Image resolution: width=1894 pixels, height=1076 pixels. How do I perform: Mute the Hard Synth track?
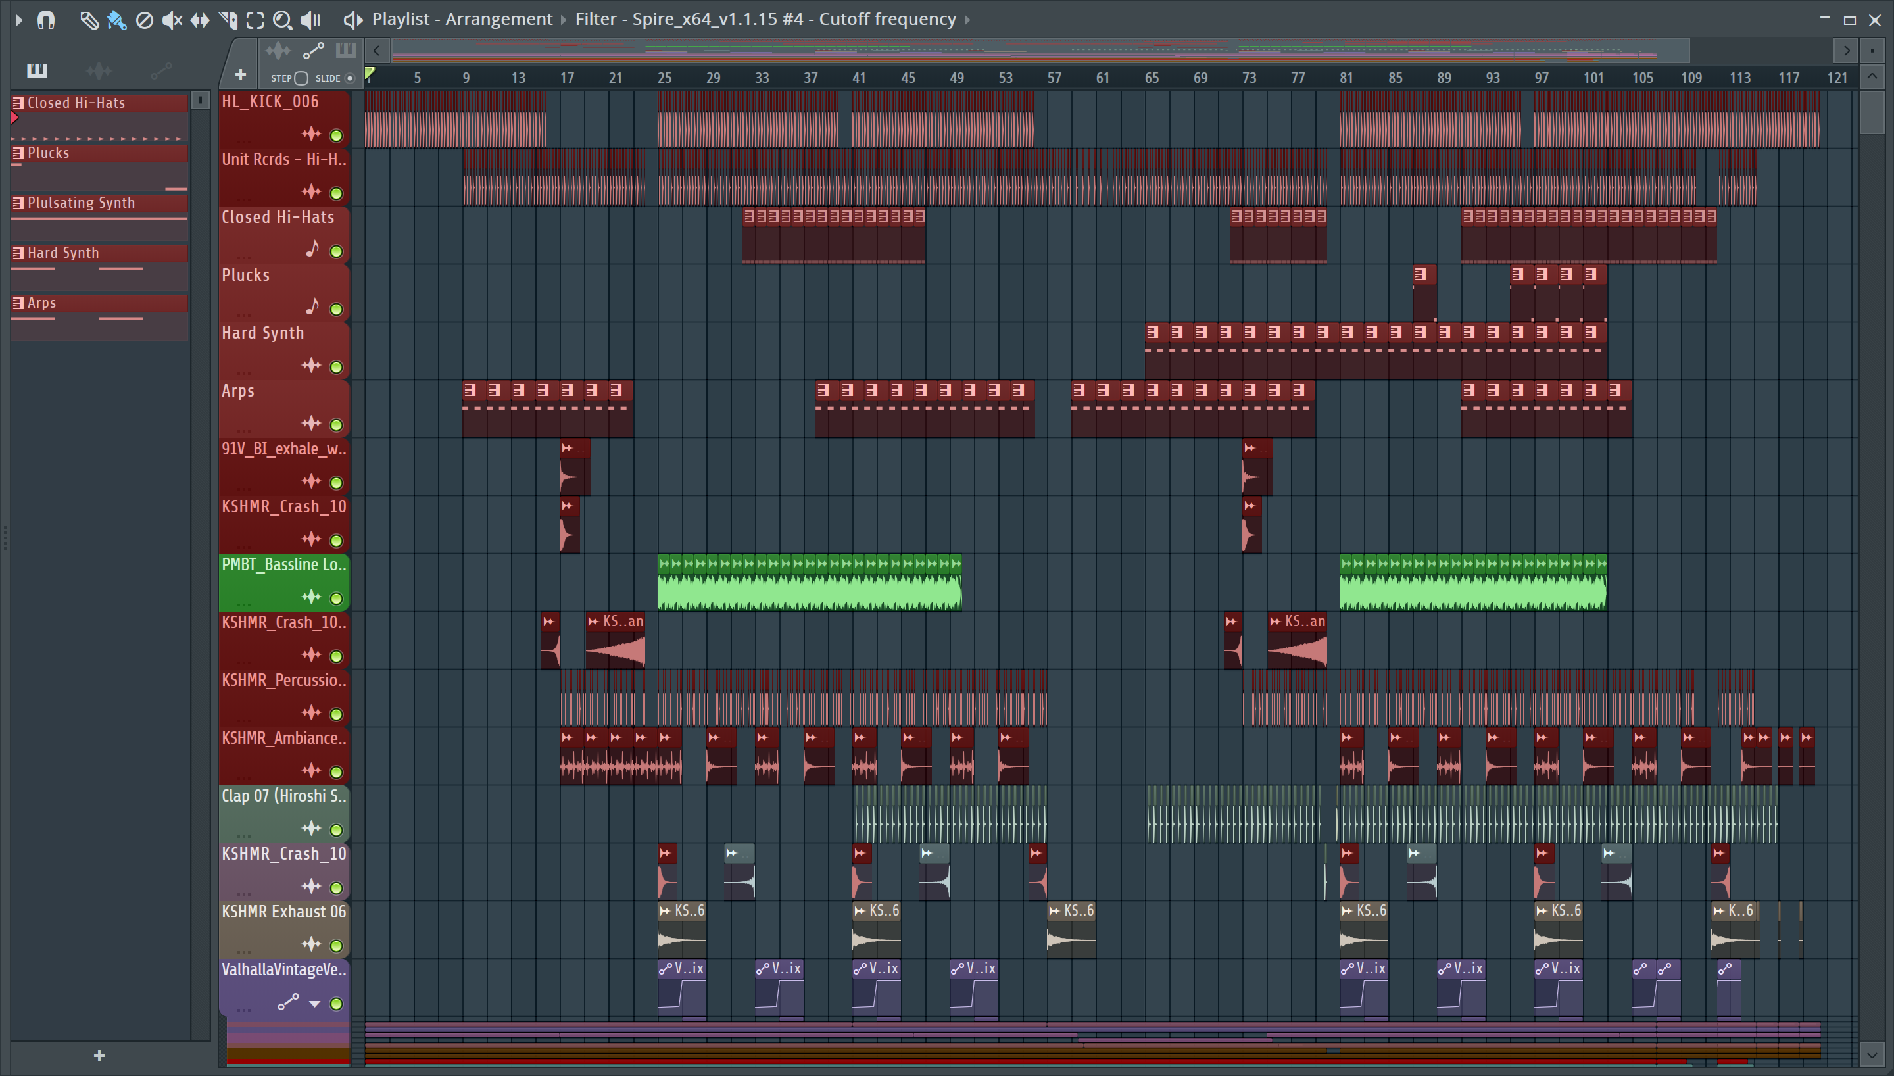336,367
